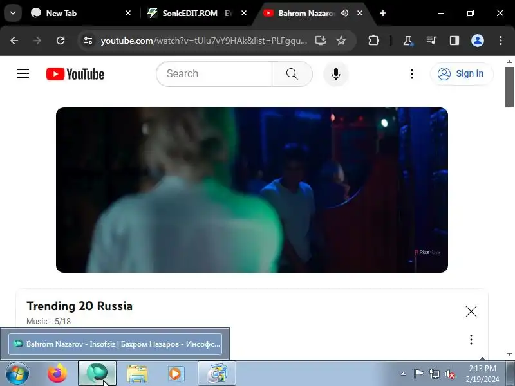Screen dimensions: 515x386
Task: Click page scrollbar down arrow
Action: coord(509,354)
